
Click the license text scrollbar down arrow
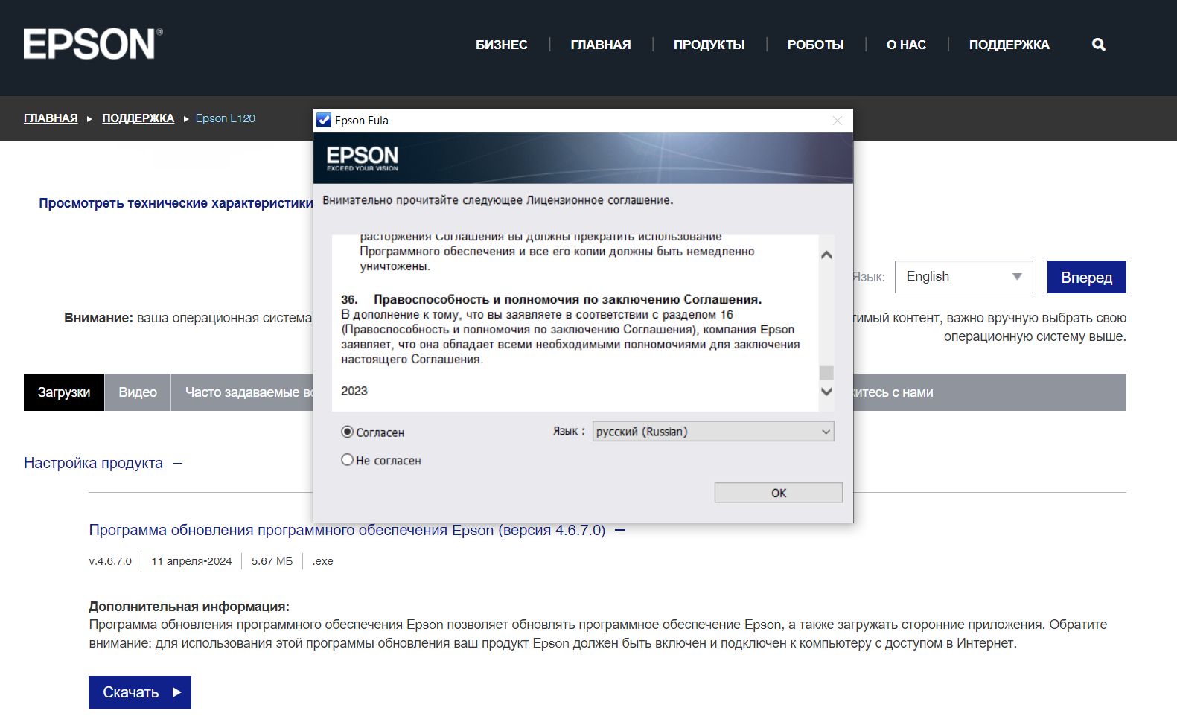[x=826, y=392]
